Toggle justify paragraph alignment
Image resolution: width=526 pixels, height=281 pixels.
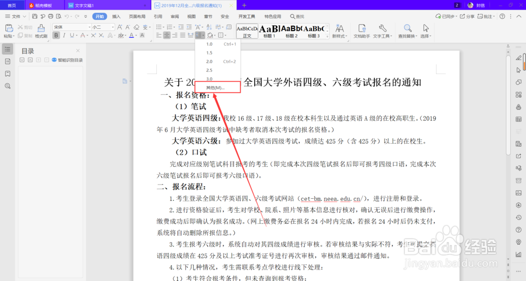[x=183, y=36]
